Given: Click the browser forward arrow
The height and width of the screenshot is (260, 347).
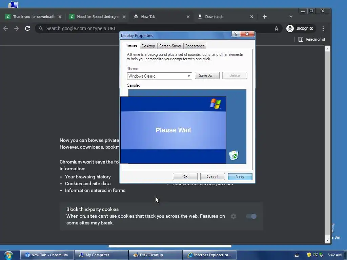Looking at the screenshot, I should 17,28.
